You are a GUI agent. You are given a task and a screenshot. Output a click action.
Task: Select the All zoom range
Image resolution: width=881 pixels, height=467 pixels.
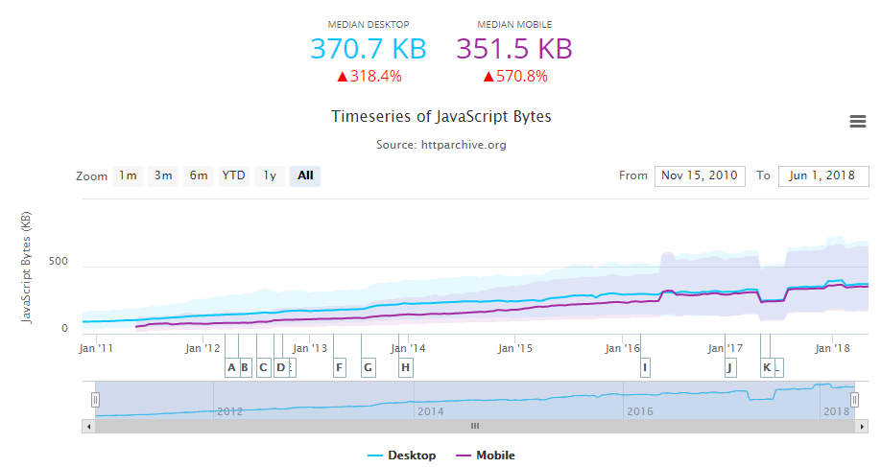point(305,175)
